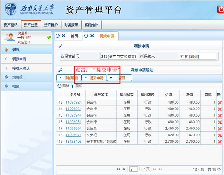The image size is (224, 175).
Task: Go to first page of results
Action: pyautogui.click(x=118, y=169)
